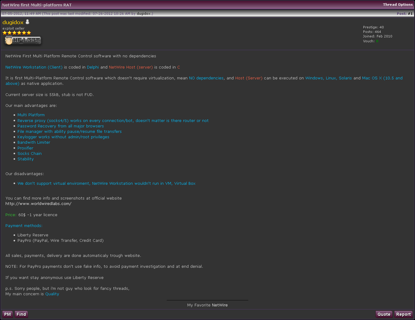Select 'Password Recovery from all major browsers'
415x320 pixels.
point(61,126)
